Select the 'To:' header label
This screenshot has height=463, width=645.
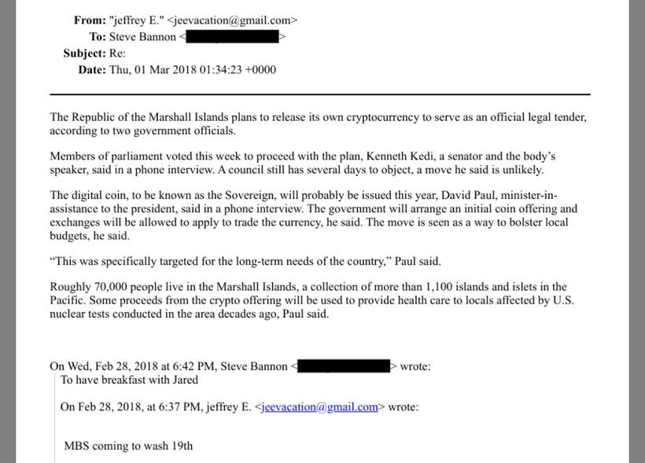coord(98,37)
